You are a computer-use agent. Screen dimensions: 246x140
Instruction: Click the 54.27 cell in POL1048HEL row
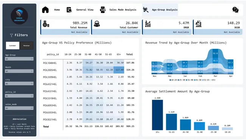point(89,63)
